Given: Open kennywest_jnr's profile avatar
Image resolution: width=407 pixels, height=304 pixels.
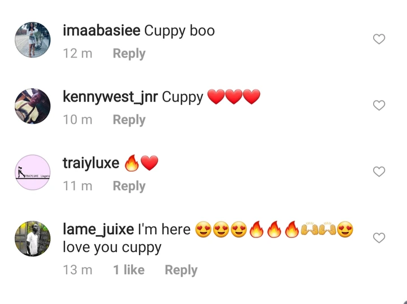Looking at the screenshot, I should 32,106.
